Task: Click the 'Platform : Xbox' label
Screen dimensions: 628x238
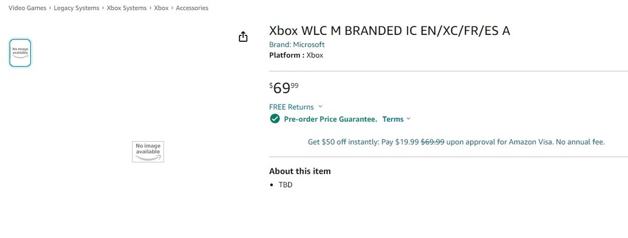Action: tap(295, 55)
